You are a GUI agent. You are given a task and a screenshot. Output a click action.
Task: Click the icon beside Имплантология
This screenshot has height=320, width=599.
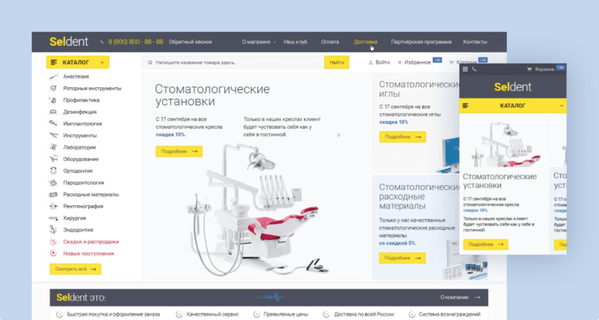pos(53,124)
